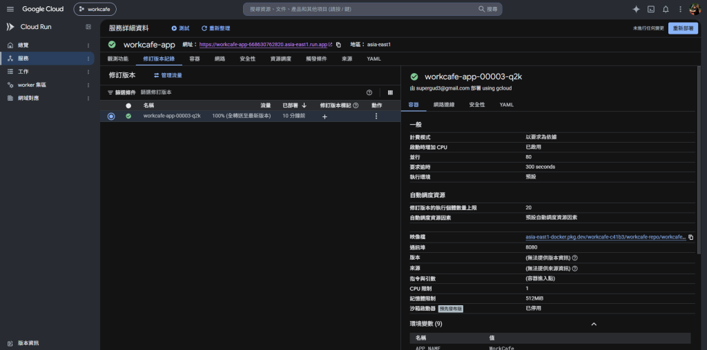This screenshot has width=707, height=350.
Task: Collapse the 環境變數 section chevron
Action: click(594, 324)
